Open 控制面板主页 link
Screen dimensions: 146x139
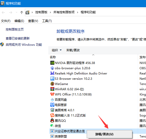point(15,29)
